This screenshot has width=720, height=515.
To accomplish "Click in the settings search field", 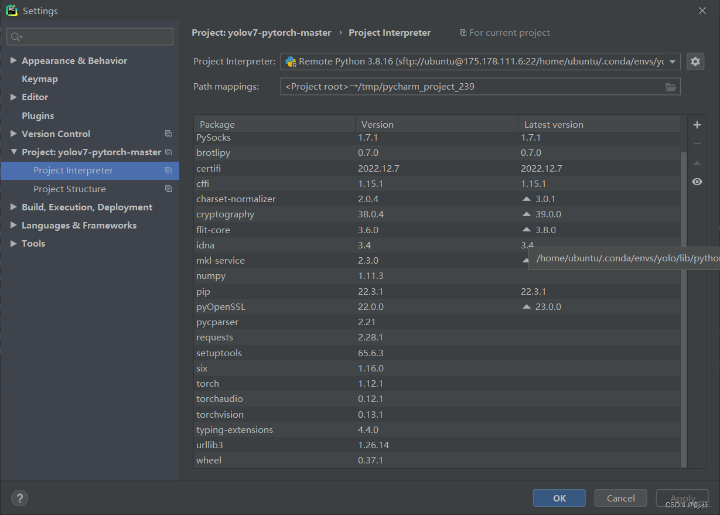I will point(90,37).
